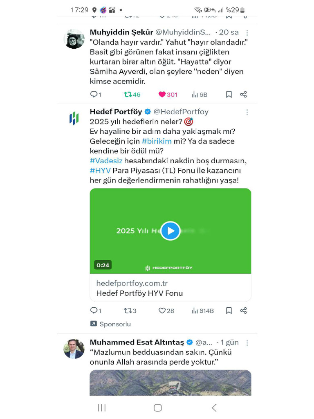Reply to Muhyiddin Şekûr's tweet

[94, 95]
